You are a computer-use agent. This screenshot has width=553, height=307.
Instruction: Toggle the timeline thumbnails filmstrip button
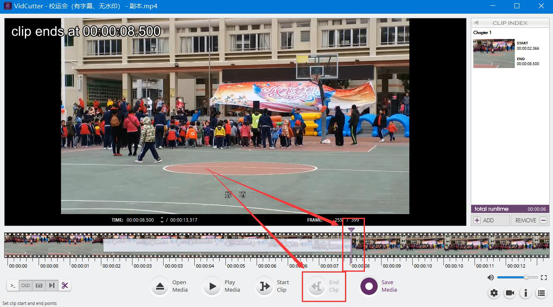tap(39, 285)
